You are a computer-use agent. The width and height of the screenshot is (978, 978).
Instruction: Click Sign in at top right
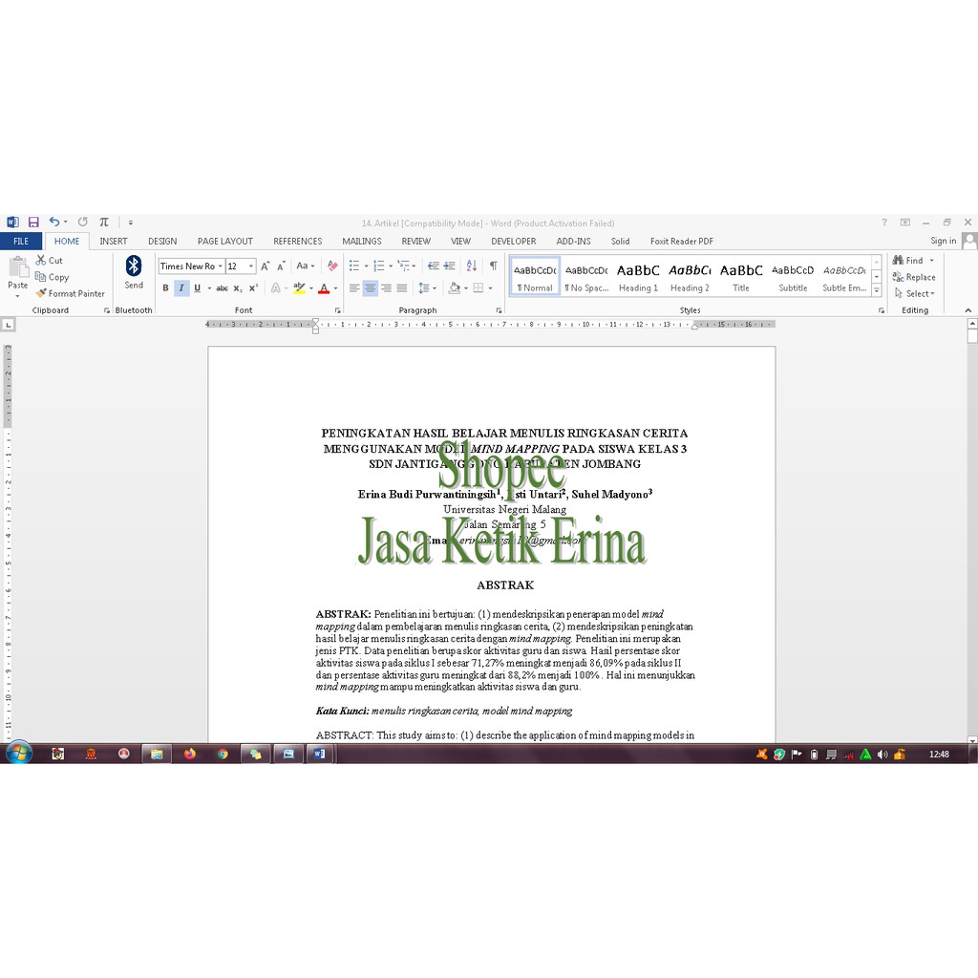pyautogui.click(x=943, y=242)
